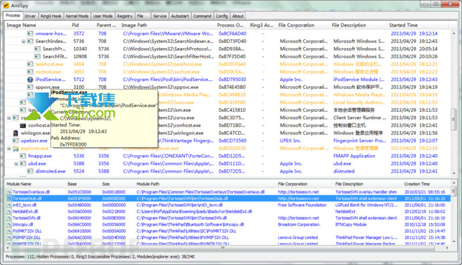This screenshot has height=265, width=462.
Task: Select 'Broadcom Corporation.' module cell
Action: coord(299,224)
